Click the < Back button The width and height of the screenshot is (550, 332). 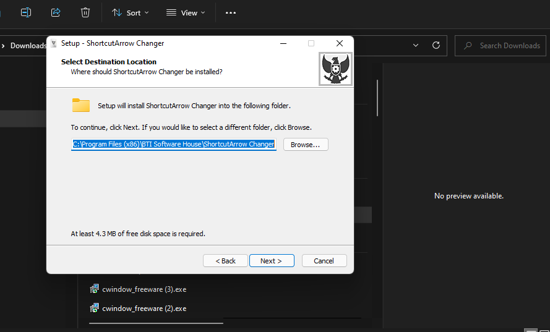tap(225, 261)
